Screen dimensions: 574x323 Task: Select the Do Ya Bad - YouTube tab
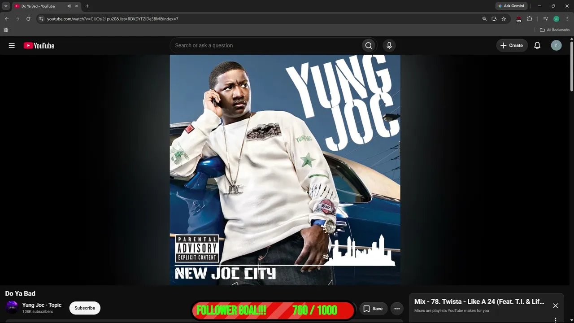[x=46, y=6]
